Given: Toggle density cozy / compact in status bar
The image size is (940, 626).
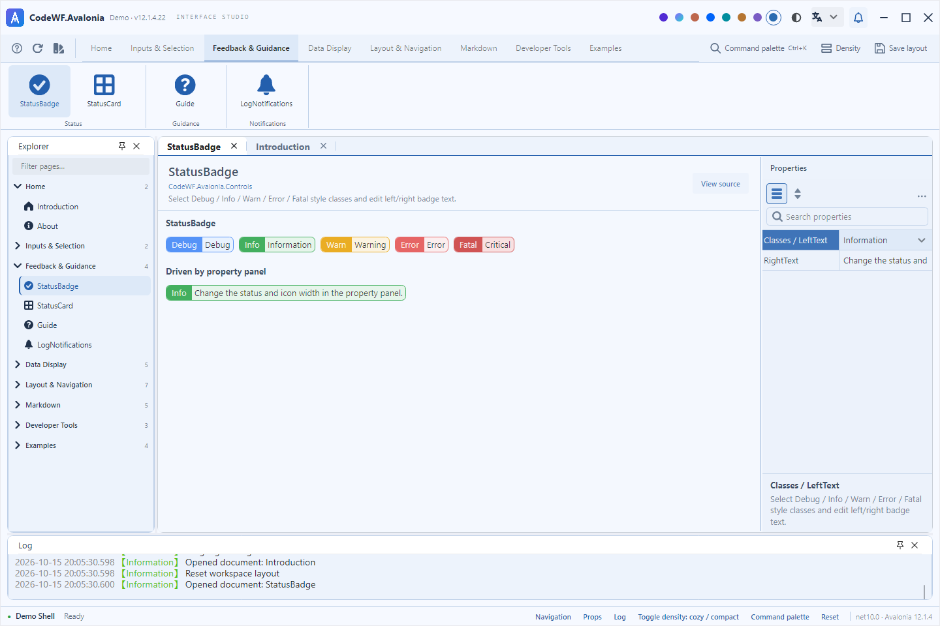Looking at the screenshot, I should [x=688, y=617].
